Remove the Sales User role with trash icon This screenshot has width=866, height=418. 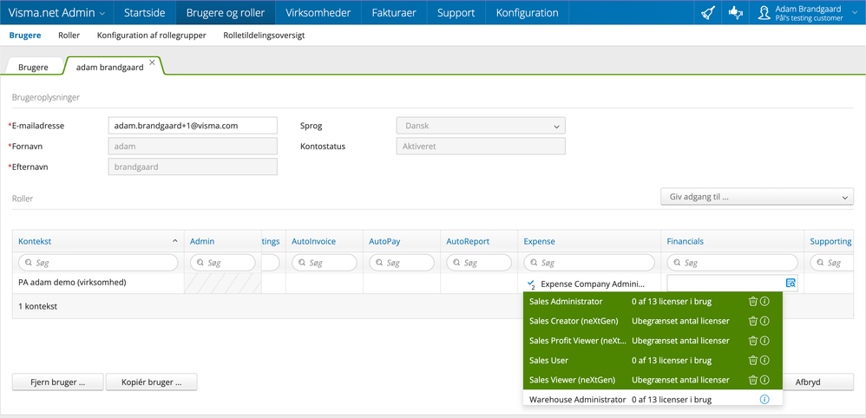coord(752,360)
